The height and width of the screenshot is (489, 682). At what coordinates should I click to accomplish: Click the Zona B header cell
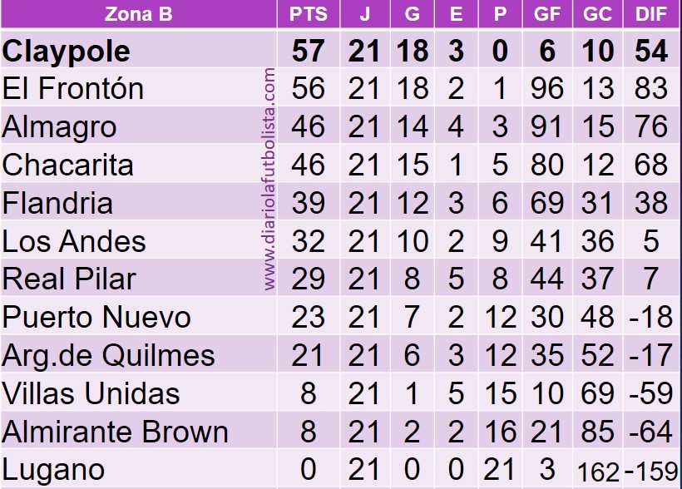point(138,14)
